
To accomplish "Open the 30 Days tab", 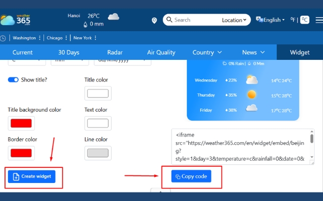I will (69, 52).
